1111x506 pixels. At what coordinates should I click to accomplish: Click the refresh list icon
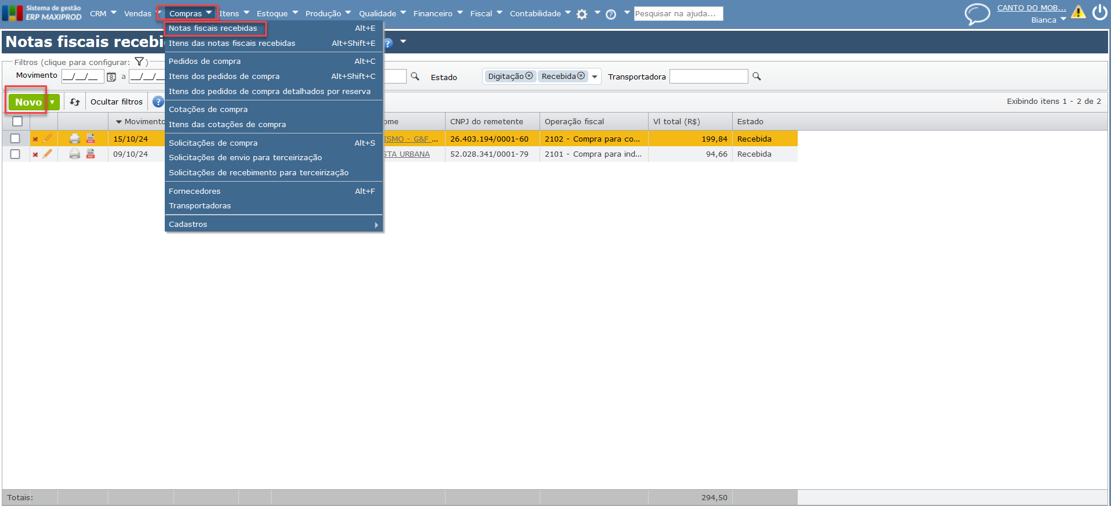[x=75, y=102]
